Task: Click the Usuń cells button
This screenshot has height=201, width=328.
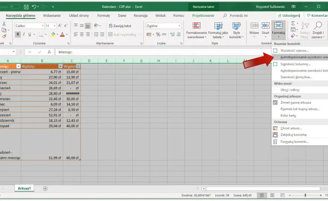Action: pos(265,31)
